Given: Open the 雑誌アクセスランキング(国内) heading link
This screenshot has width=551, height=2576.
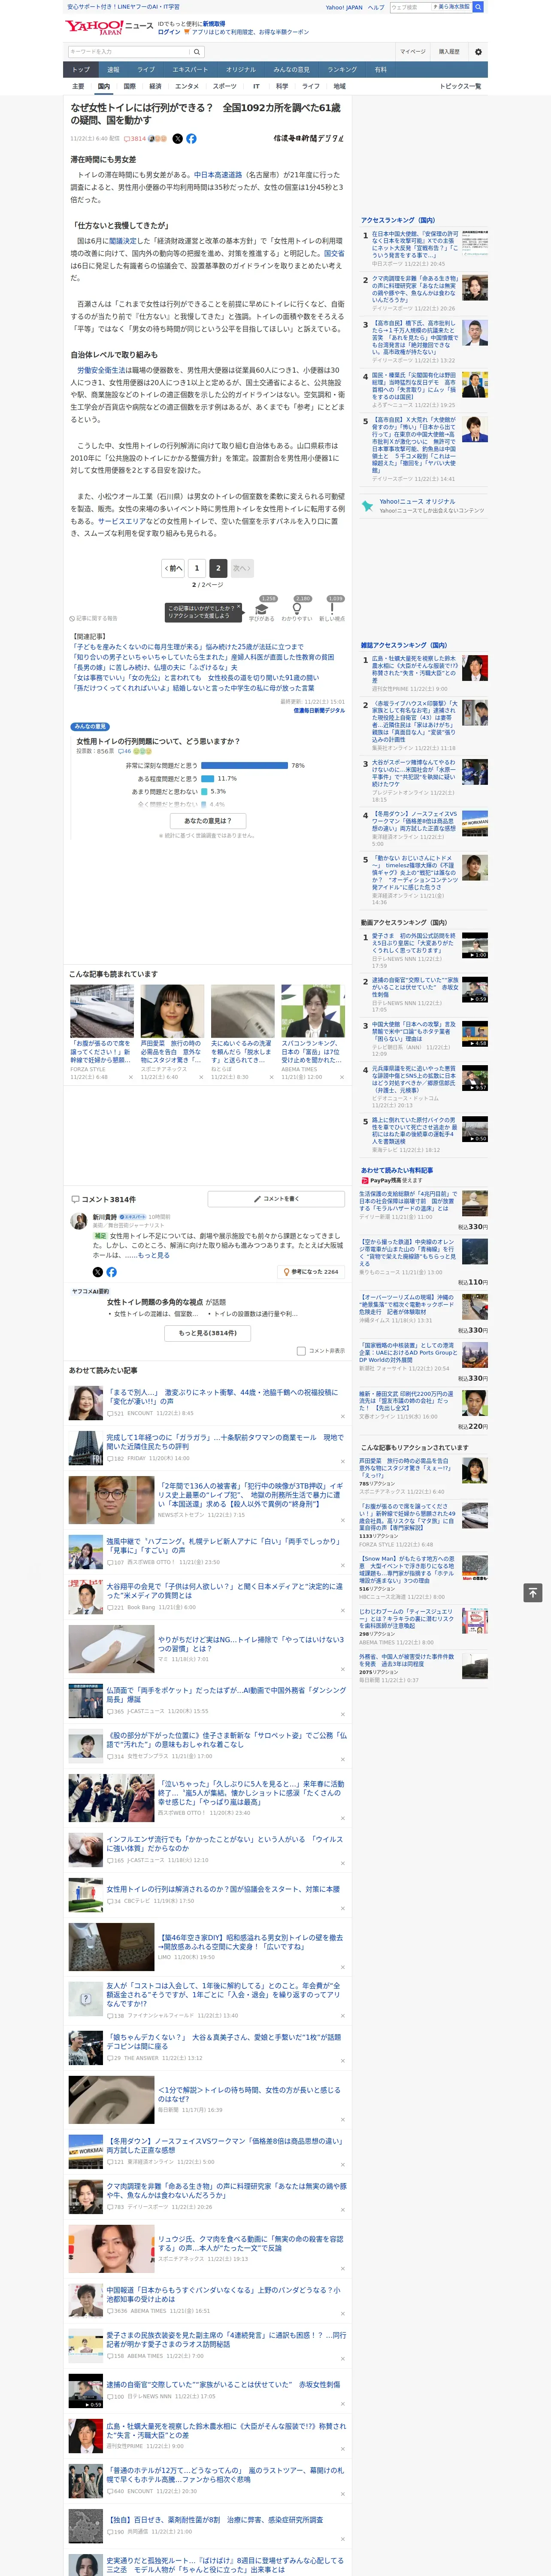Looking at the screenshot, I should (404, 645).
